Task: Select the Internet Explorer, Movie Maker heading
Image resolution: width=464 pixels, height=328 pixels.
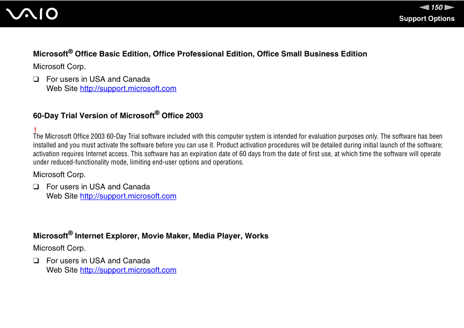Action: click(x=151, y=236)
